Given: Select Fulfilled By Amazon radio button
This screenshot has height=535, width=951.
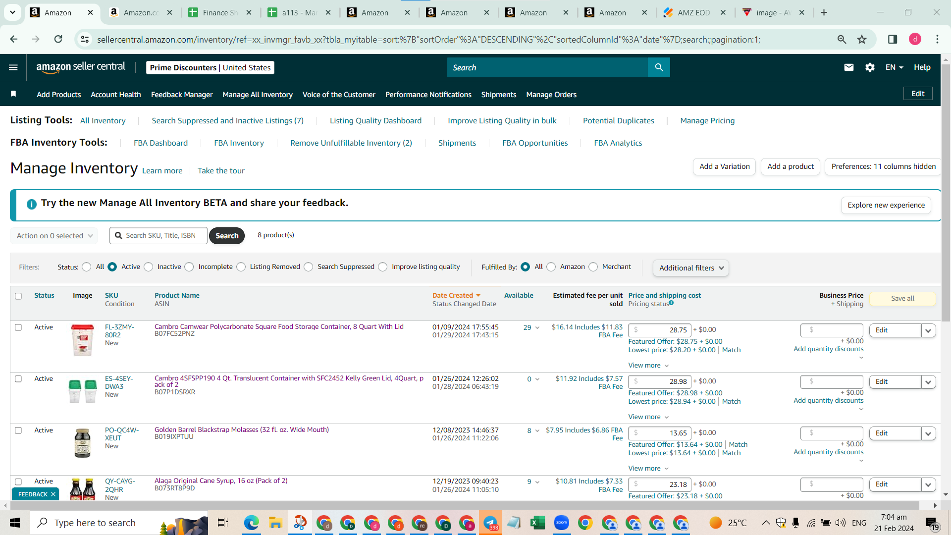Looking at the screenshot, I should coord(551,267).
